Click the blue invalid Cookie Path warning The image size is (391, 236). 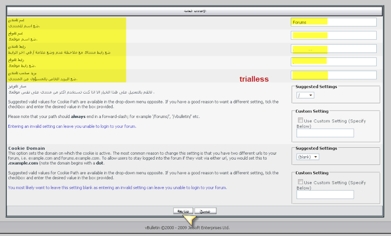[x=72, y=126]
